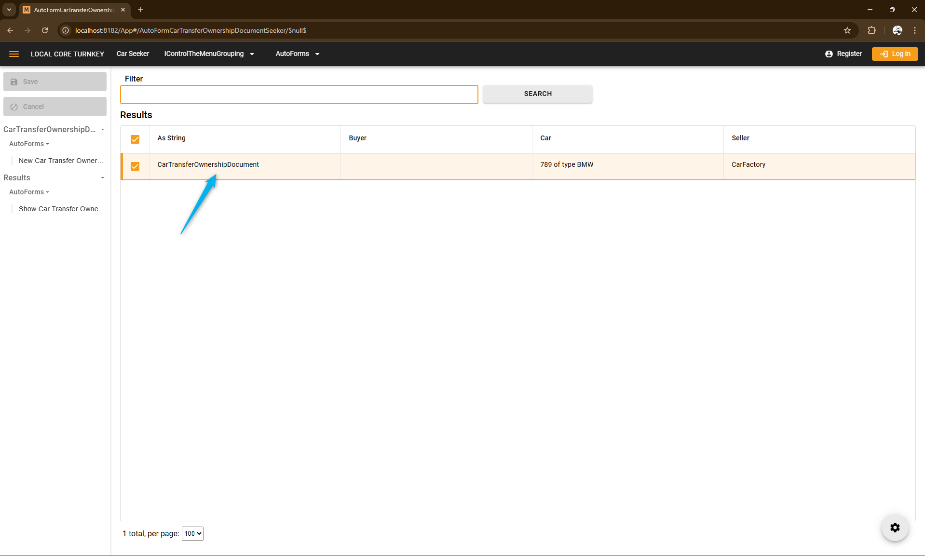The height and width of the screenshot is (556, 925).
Task: Open the AutoForms dropdown in the top navbar
Action: pyautogui.click(x=297, y=54)
